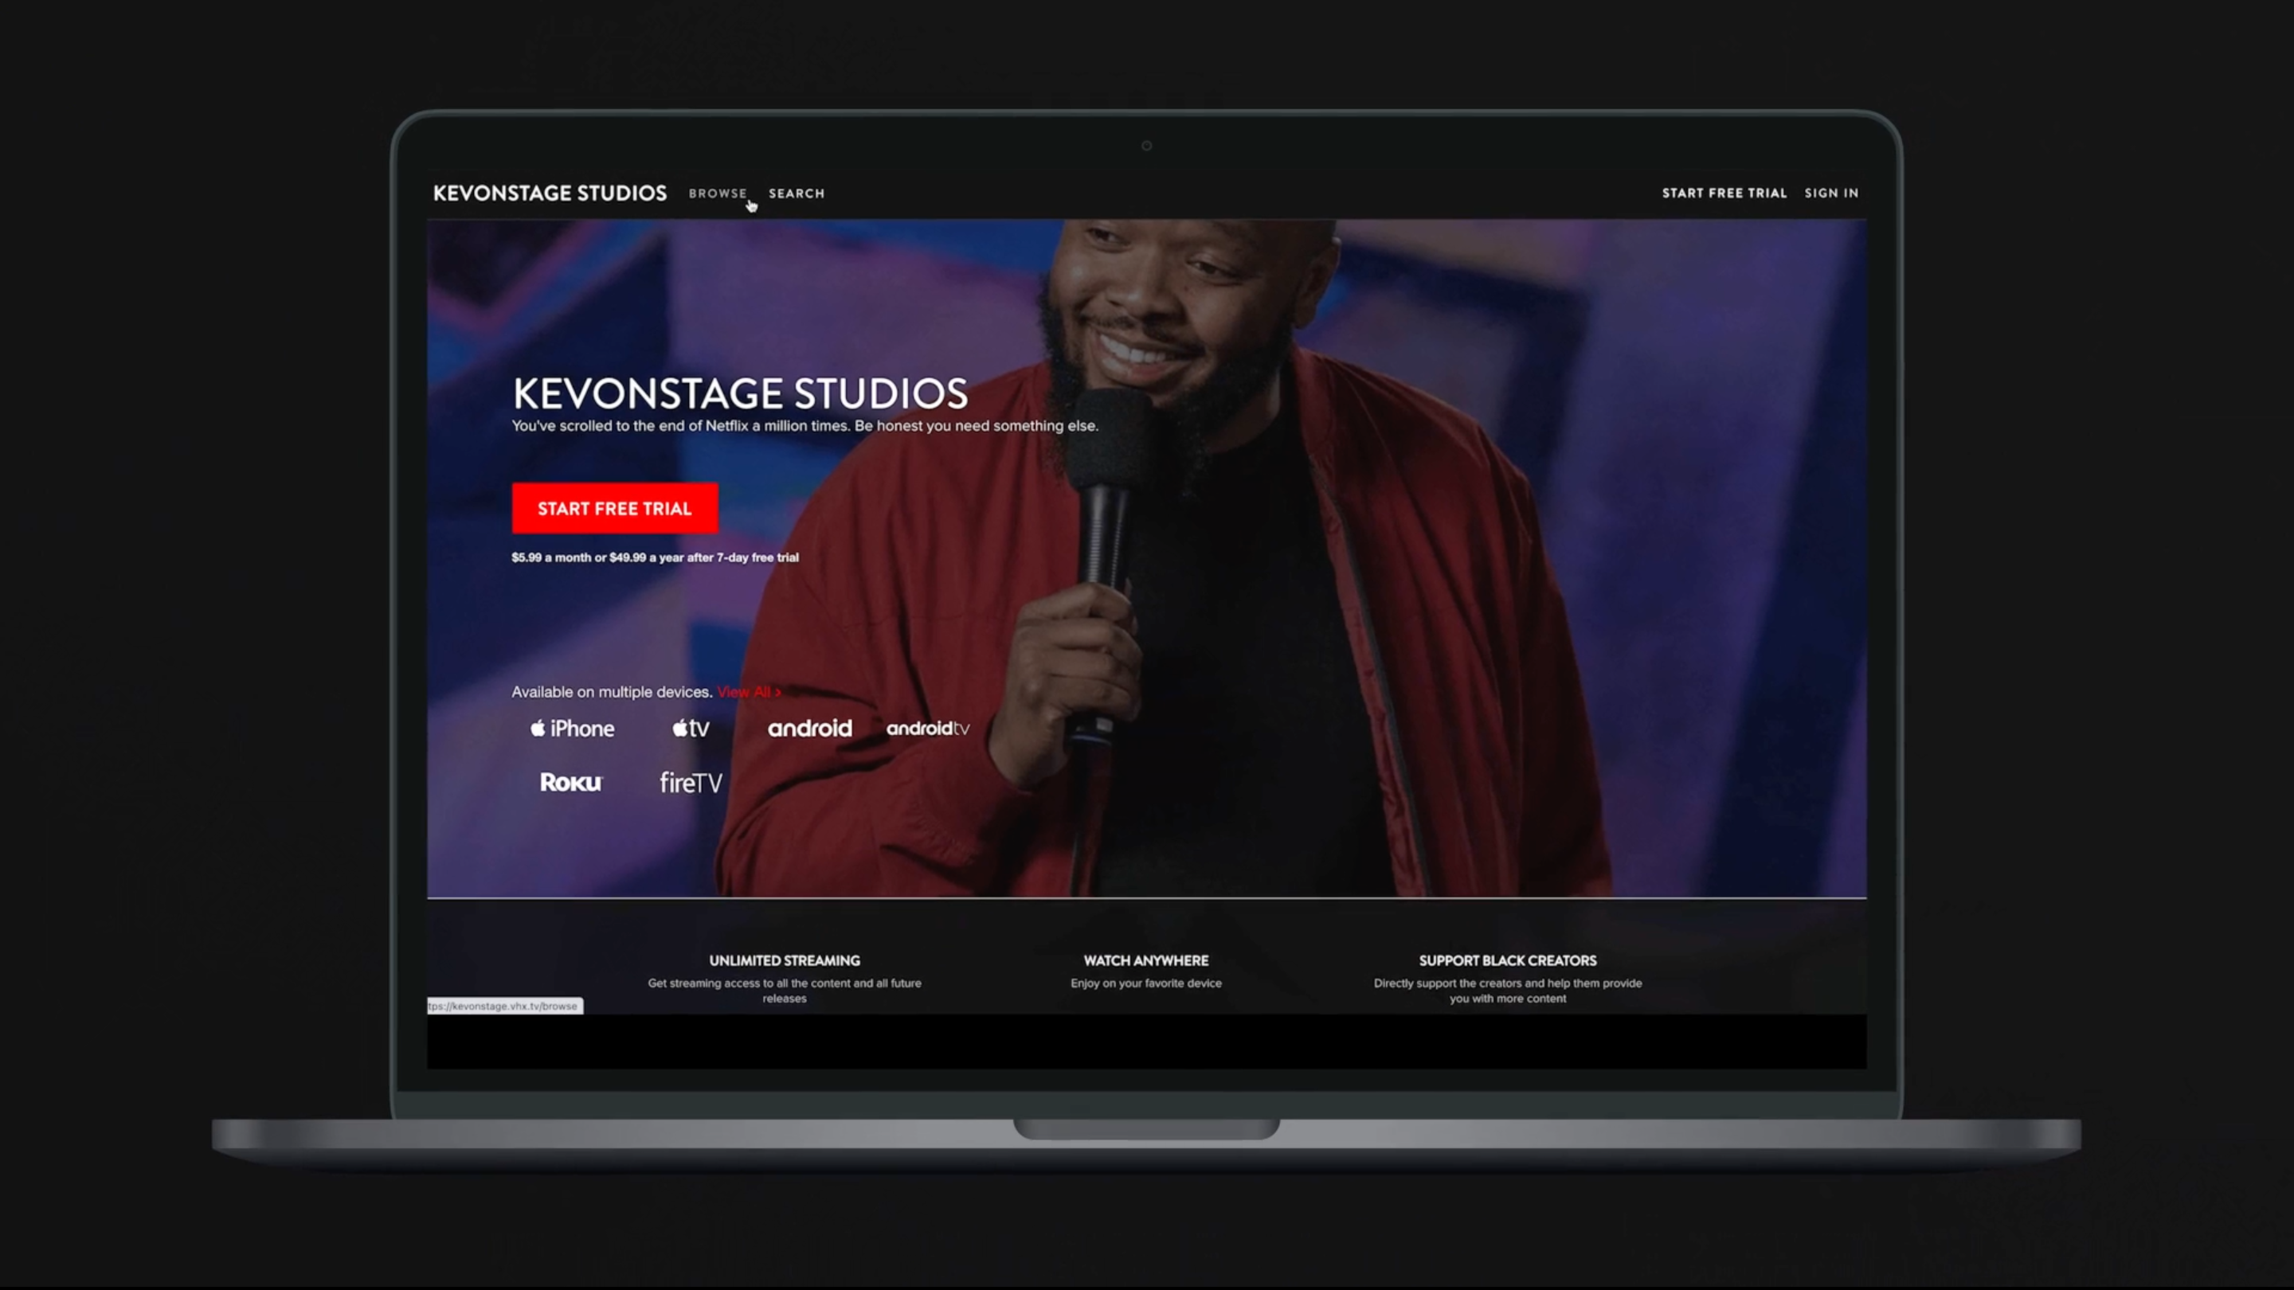Click the Sign In link
The width and height of the screenshot is (2294, 1290).
click(x=1831, y=193)
